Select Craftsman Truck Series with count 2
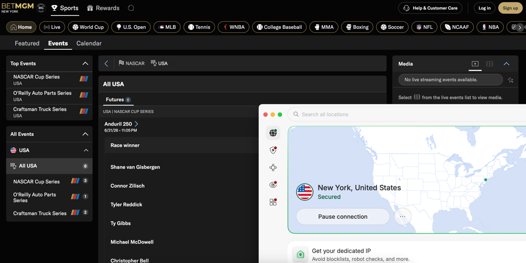 coord(49,213)
